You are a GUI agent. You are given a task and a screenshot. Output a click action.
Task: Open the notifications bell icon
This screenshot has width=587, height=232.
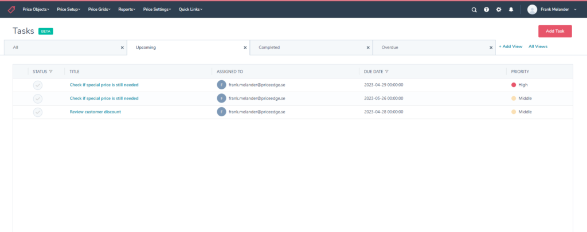[x=511, y=10]
